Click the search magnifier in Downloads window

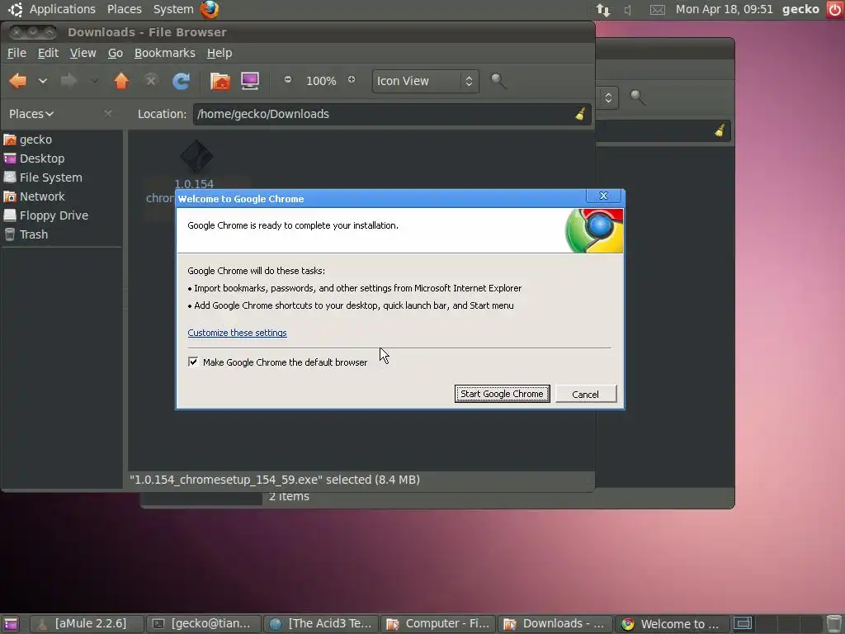pyautogui.click(x=498, y=81)
